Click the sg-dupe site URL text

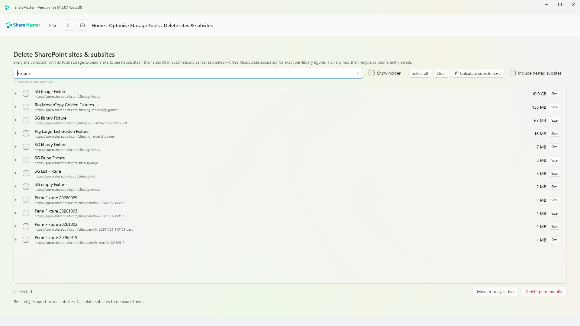point(66,163)
